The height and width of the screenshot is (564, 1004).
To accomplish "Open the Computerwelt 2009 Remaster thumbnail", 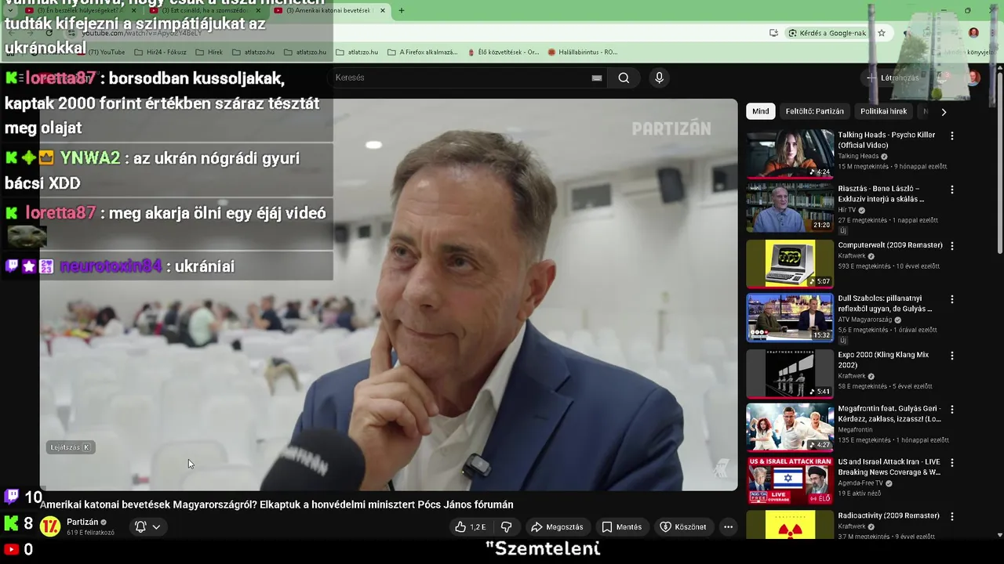I will tap(790, 264).
